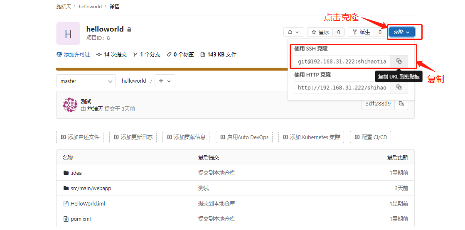Open author 施皓天 in commit info
This screenshot has width=465, height=230.
[95, 109]
